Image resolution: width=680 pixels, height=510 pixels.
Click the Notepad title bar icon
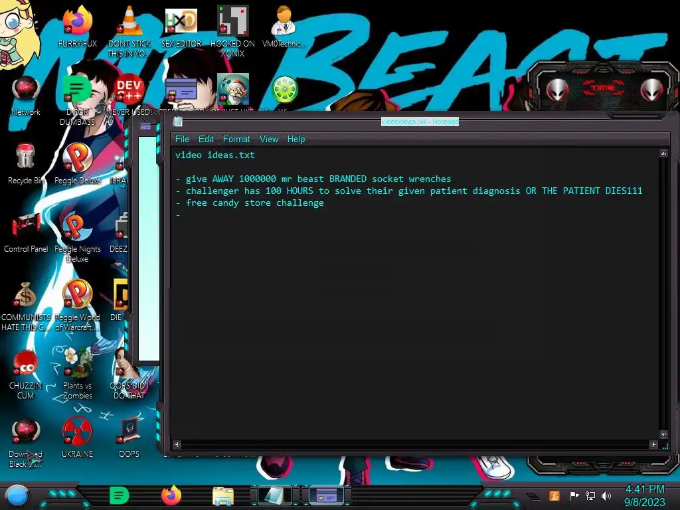pos(177,122)
